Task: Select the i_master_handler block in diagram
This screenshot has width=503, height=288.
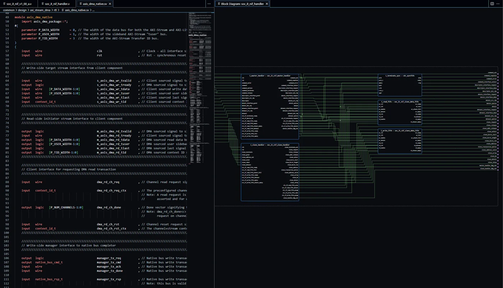Action: point(270,107)
